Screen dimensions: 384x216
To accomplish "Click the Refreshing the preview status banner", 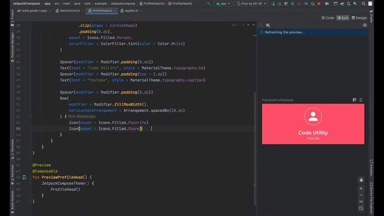I will coord(313,32).
